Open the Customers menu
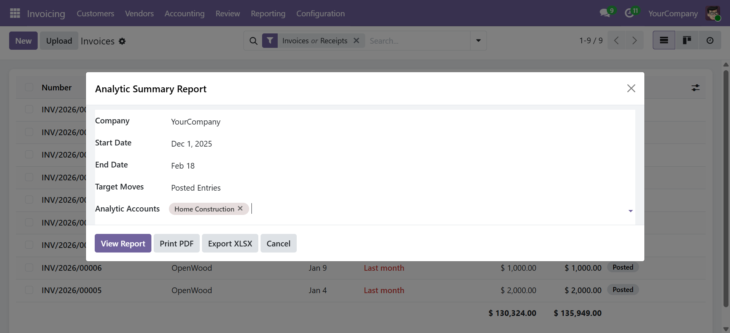The image size is (730, 333). click(x=95, y=13)
